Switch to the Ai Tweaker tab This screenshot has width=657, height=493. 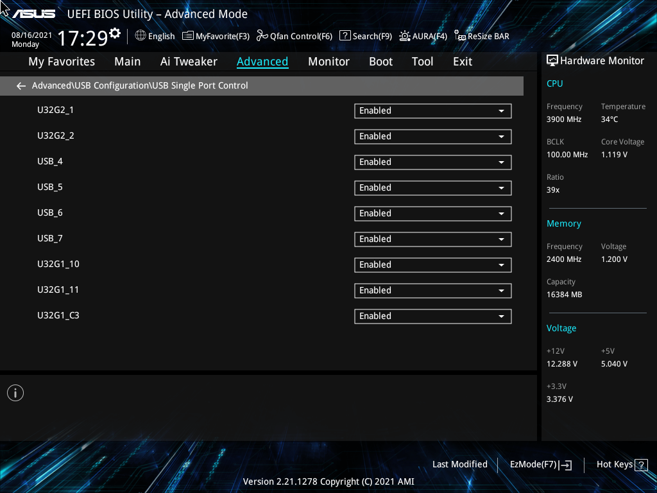tap(189, 62)
